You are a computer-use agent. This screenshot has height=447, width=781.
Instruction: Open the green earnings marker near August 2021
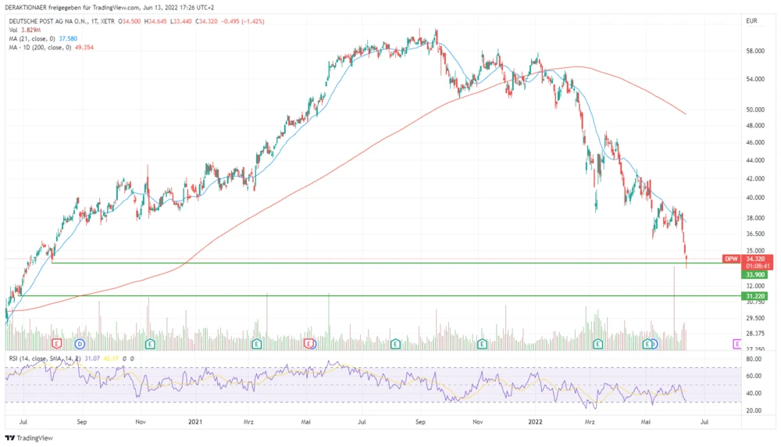pyautogui.click(x=395, y=343)
